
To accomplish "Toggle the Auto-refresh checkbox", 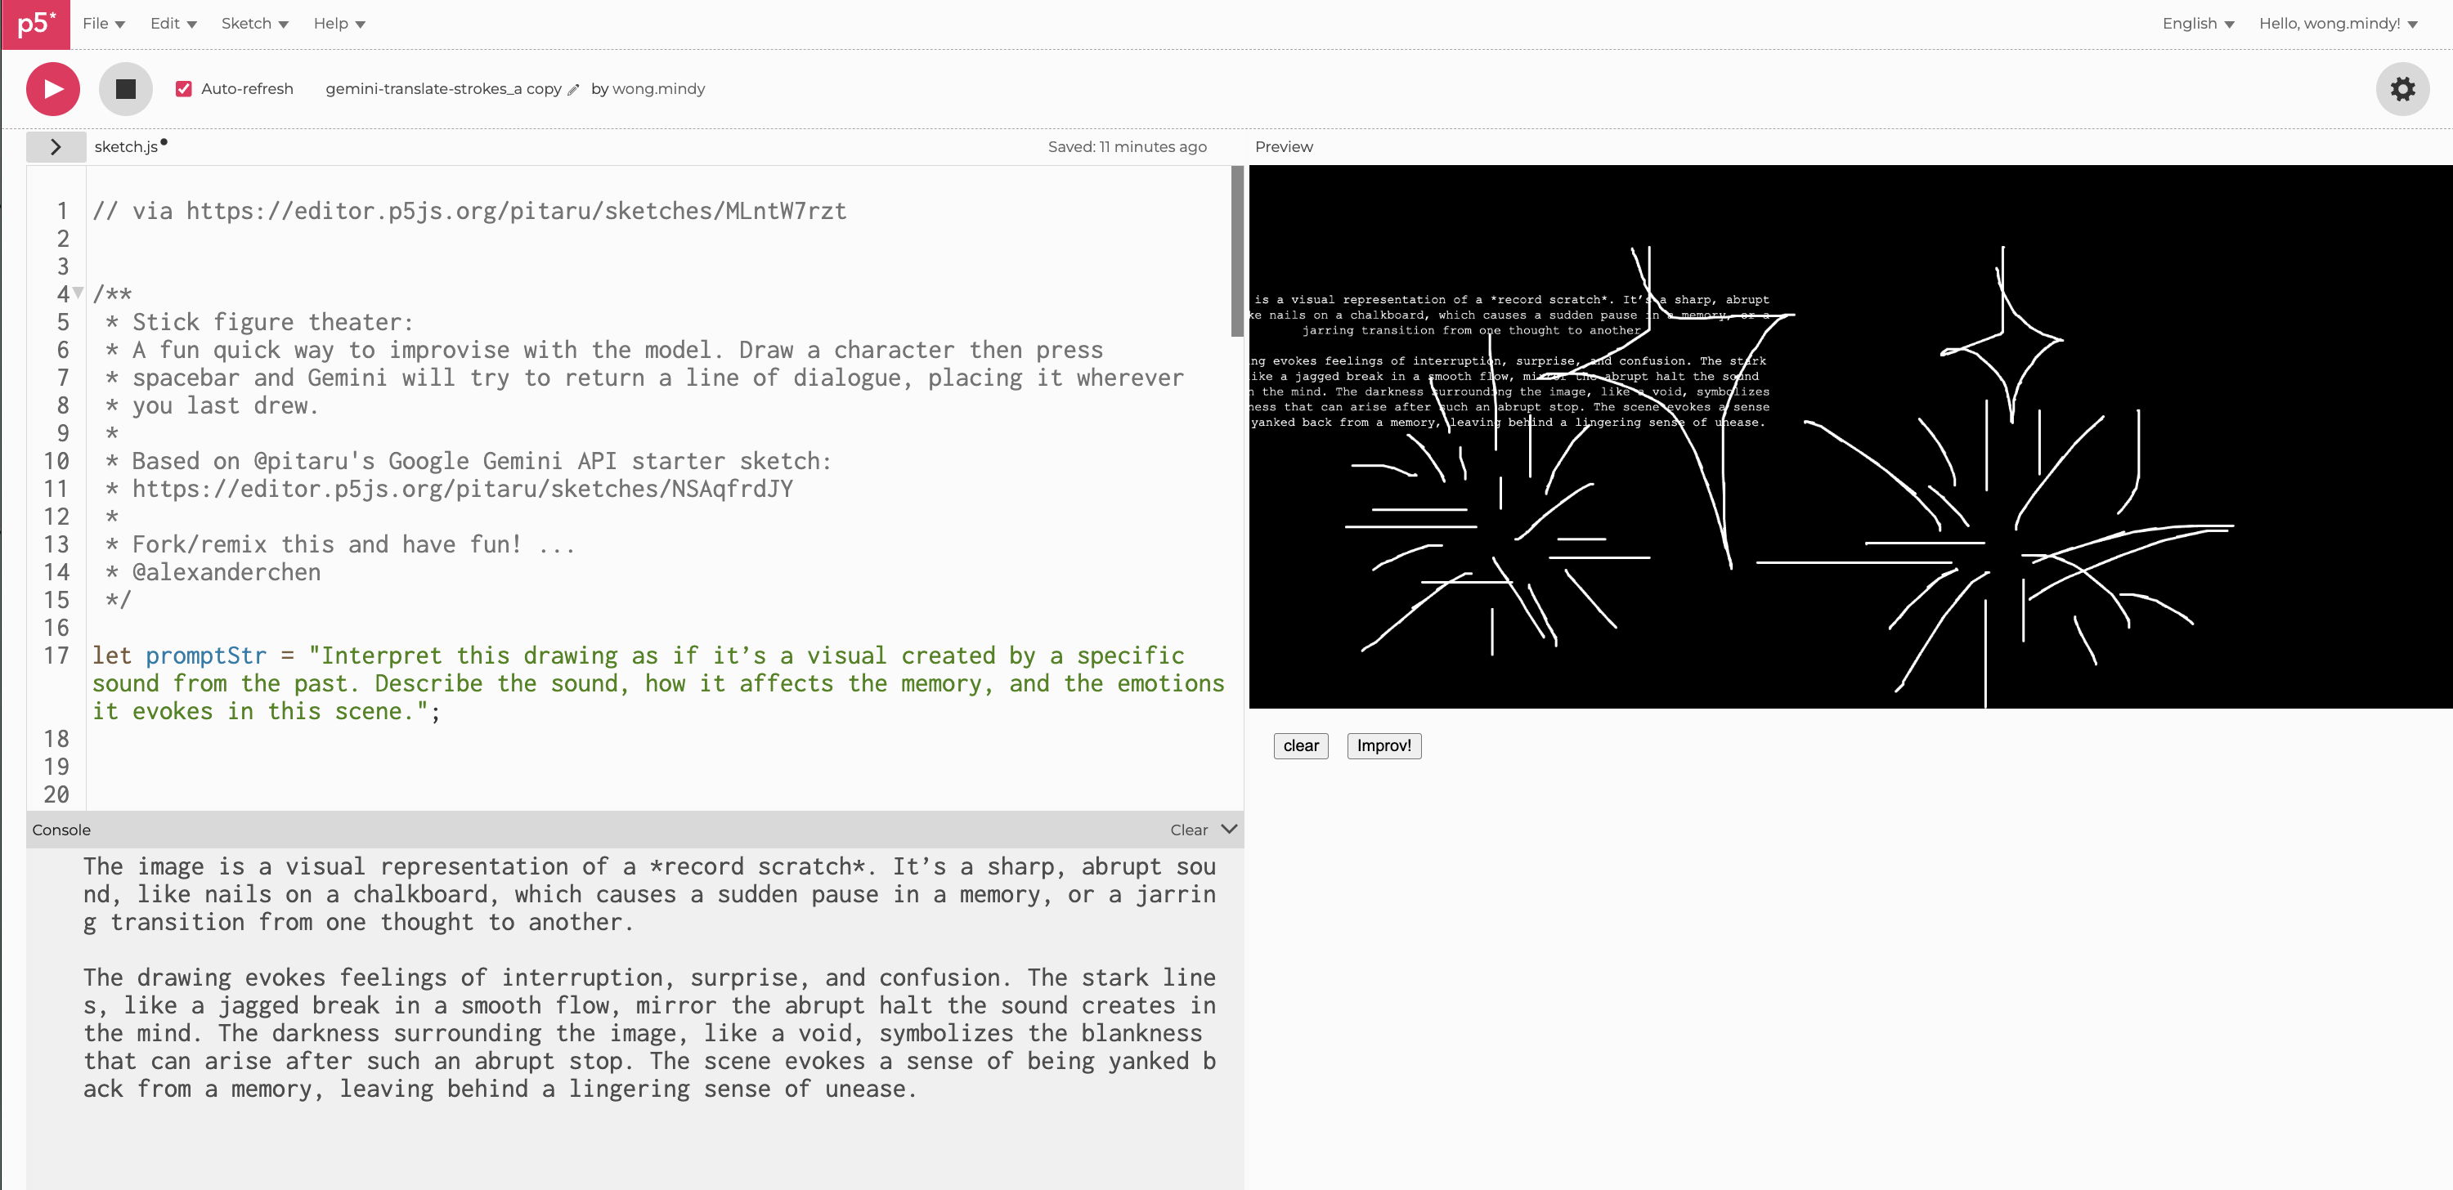I will (184, 88).
